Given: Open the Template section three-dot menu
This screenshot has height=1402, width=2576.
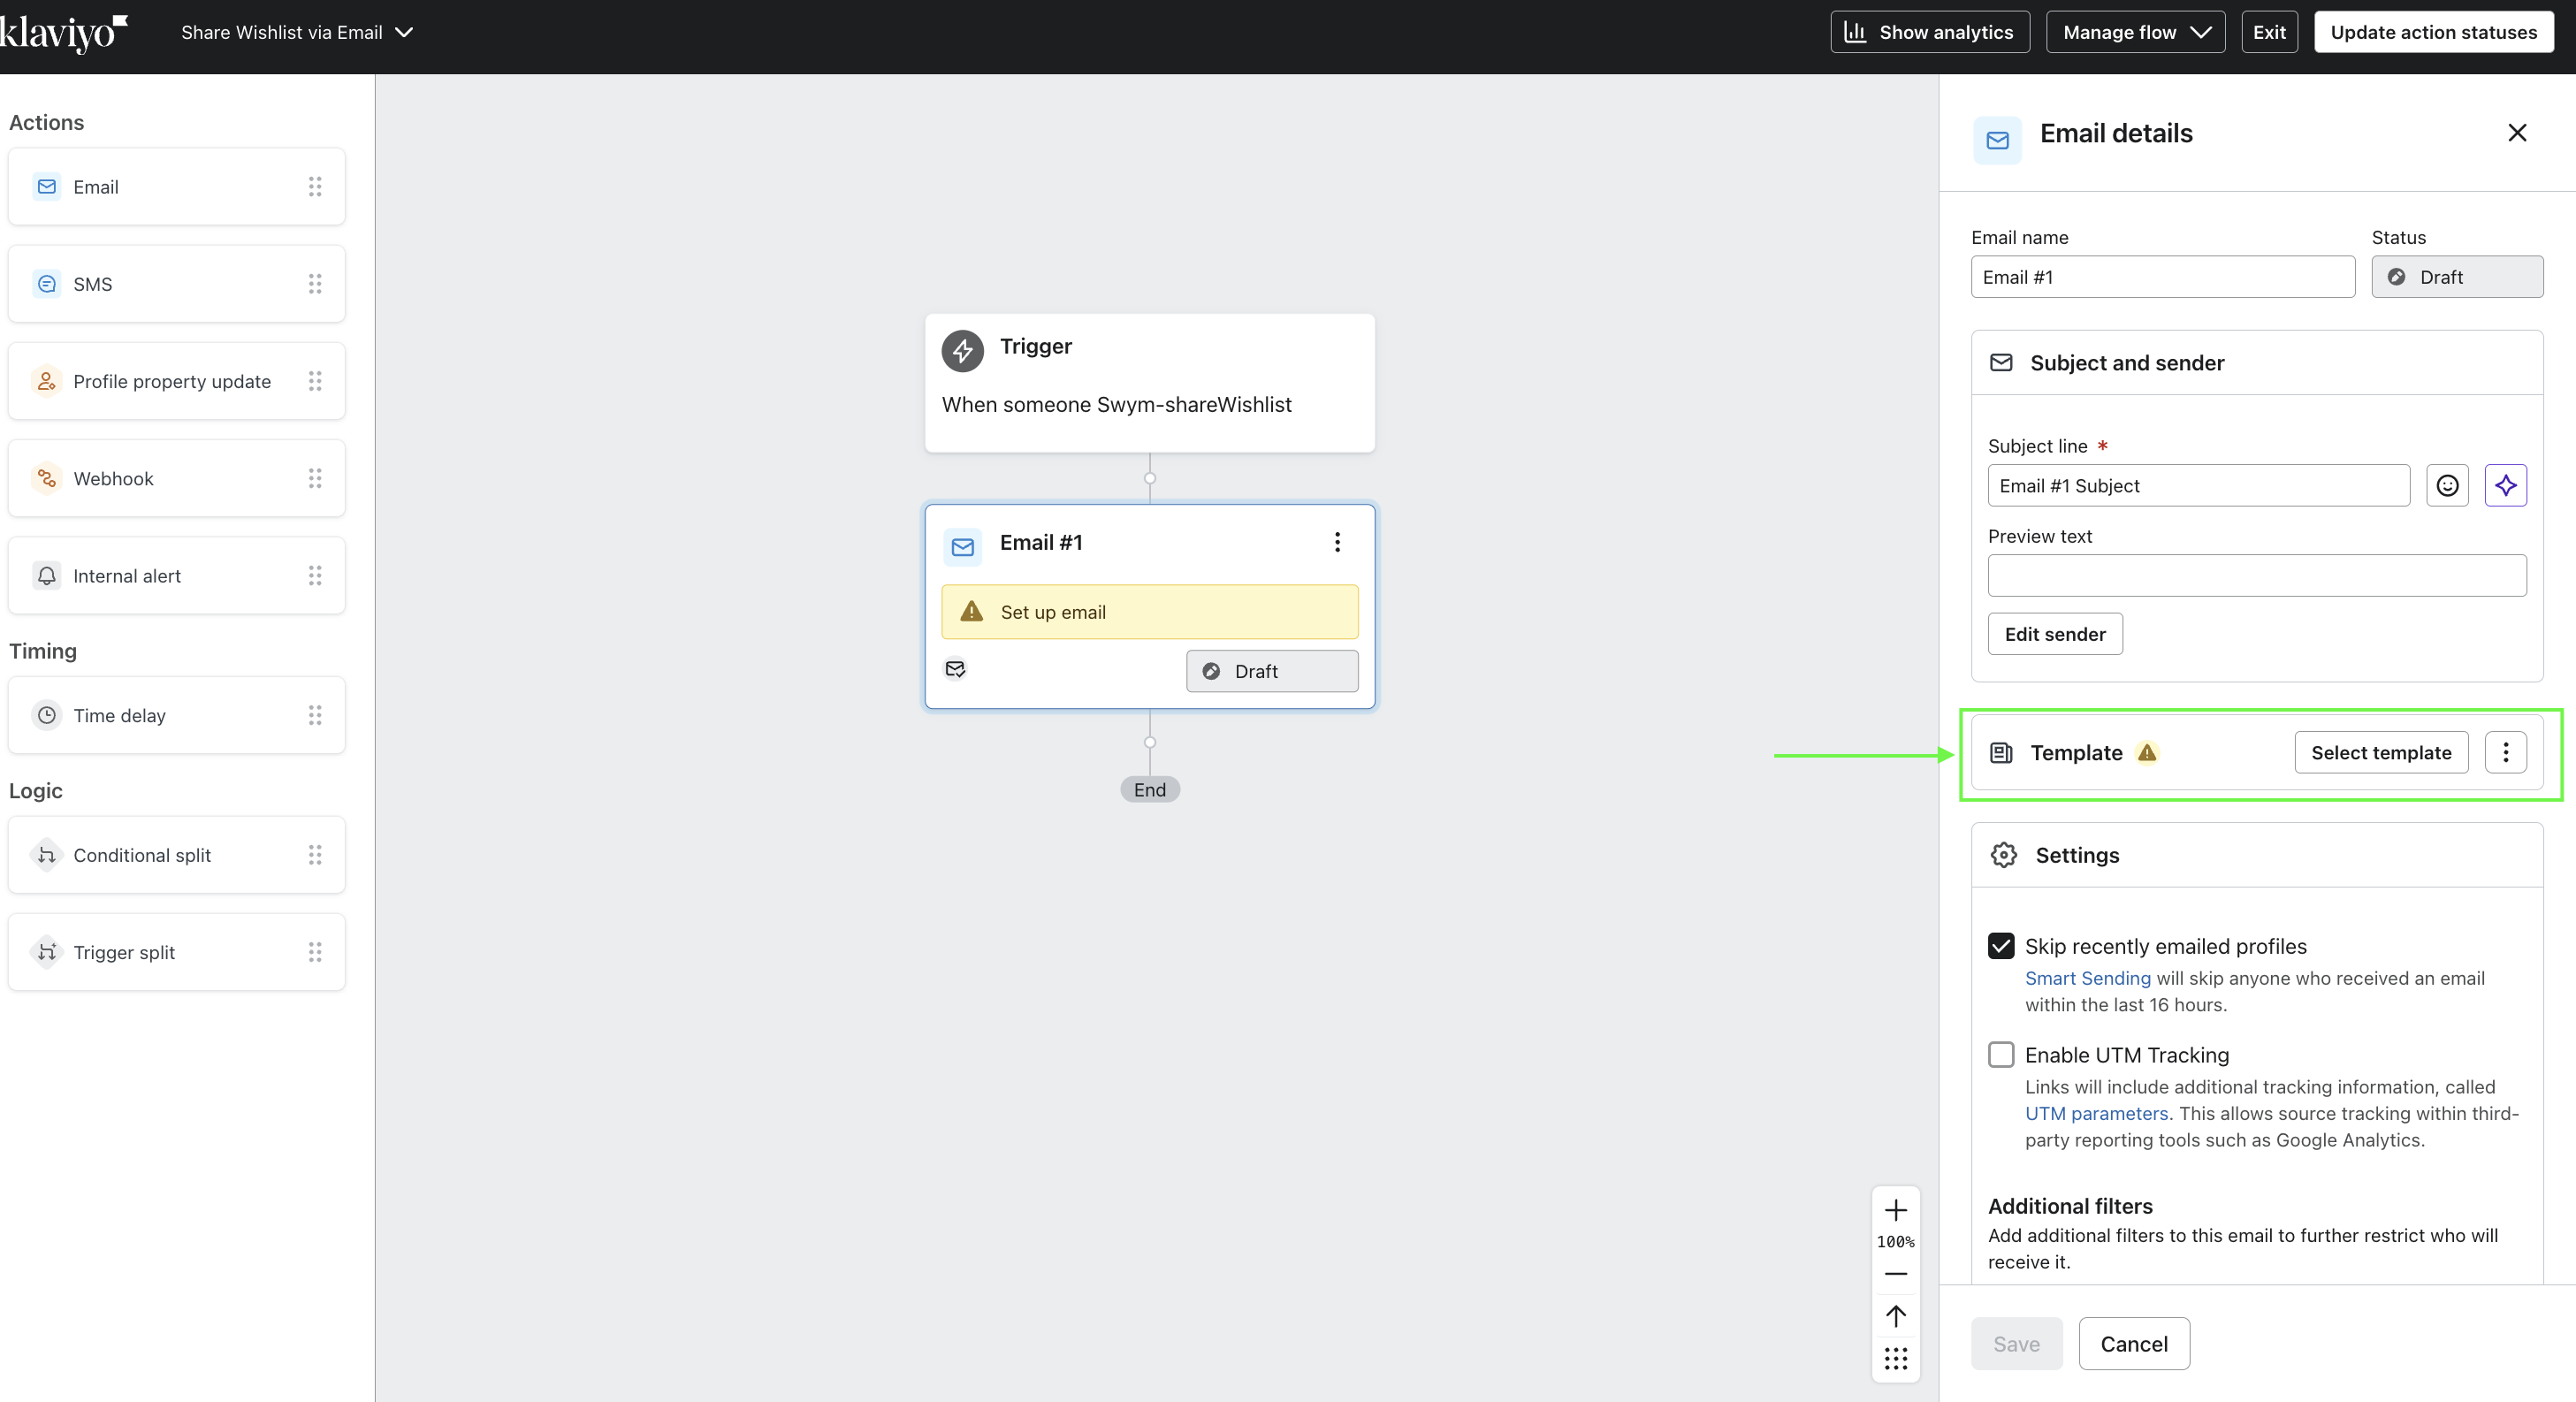Looking at the screenshot, I should tap(2505, 752).
